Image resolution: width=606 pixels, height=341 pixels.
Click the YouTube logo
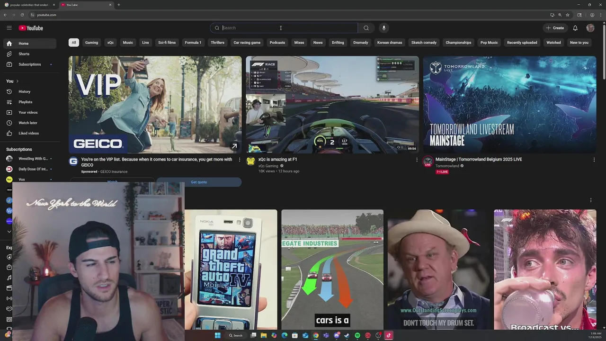click(x=31, y=28)
